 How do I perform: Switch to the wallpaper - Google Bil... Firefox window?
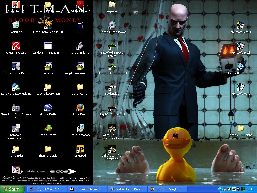[x=168, y=189]
